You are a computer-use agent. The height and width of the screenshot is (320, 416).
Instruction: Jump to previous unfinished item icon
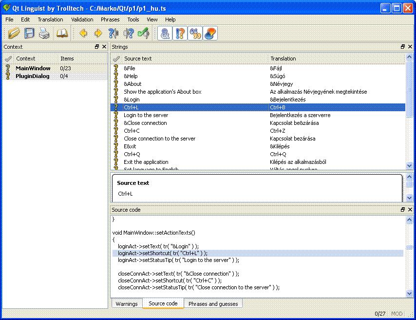[x=113, y=33]
